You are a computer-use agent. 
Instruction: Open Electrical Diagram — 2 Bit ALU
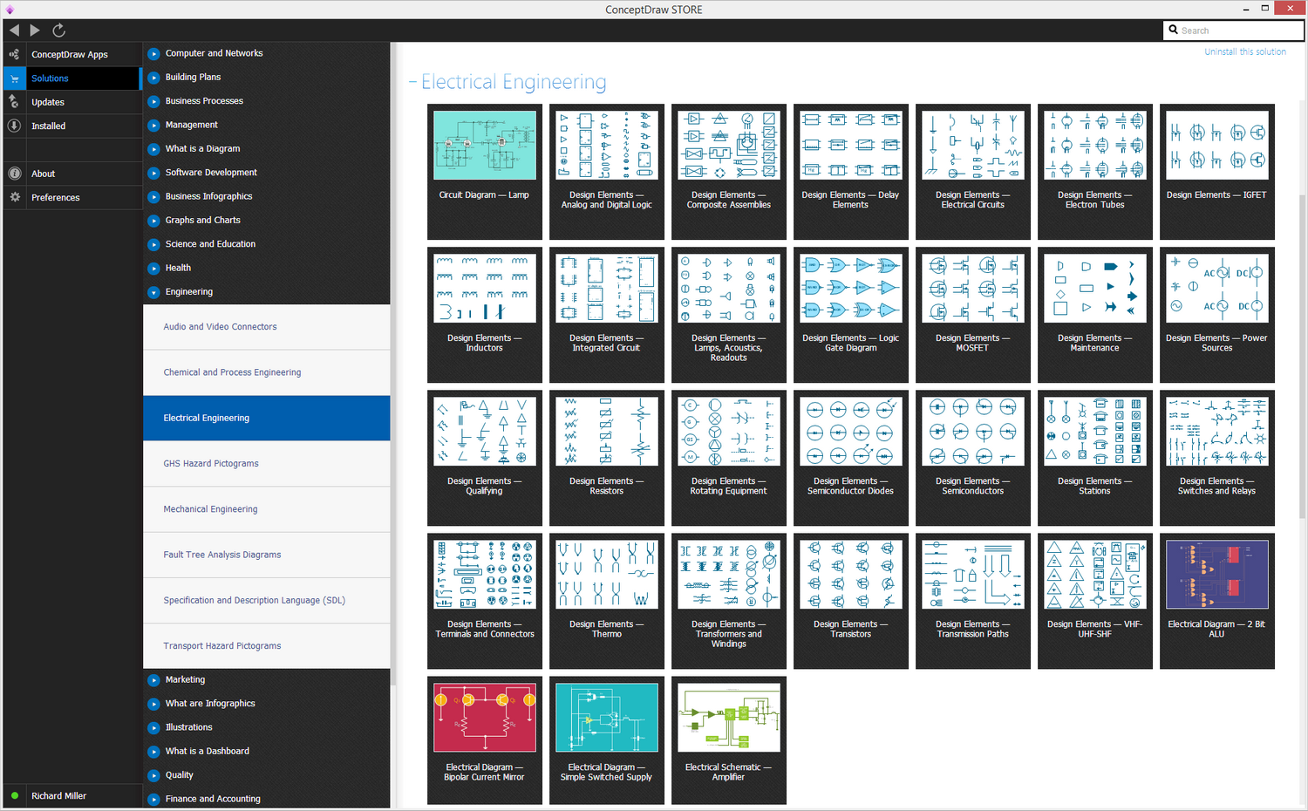pyautogui.click(x=1217, y=575)
